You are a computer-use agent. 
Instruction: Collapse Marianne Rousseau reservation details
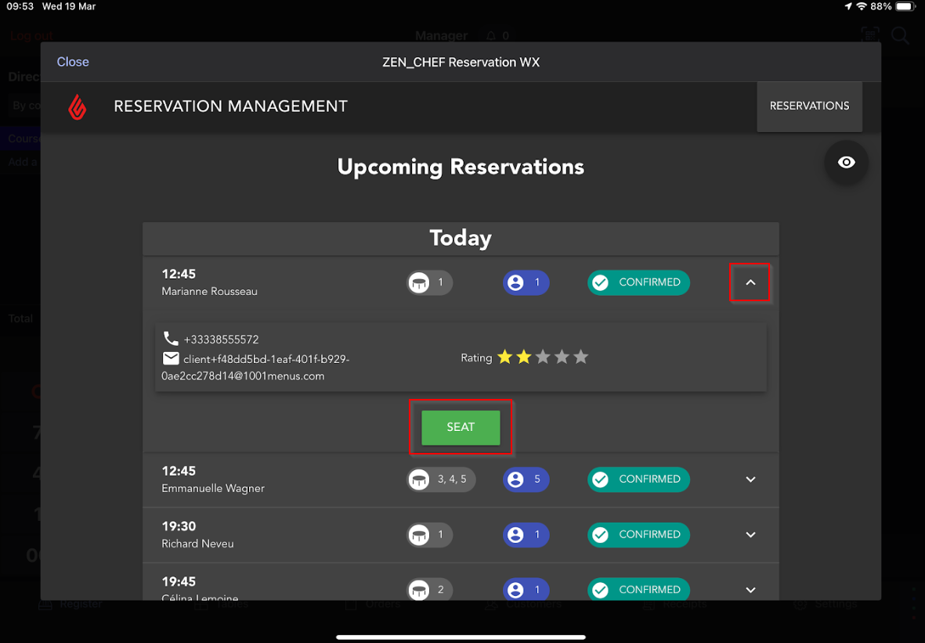pos(750,282)
